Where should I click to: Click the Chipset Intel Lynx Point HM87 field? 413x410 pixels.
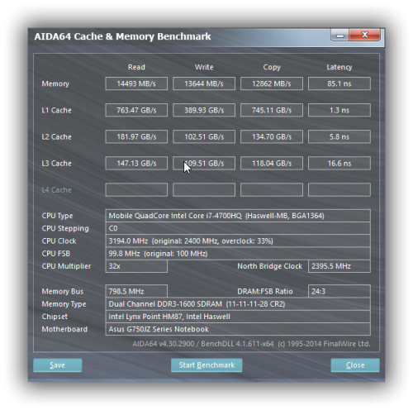[x=238, y=317]
